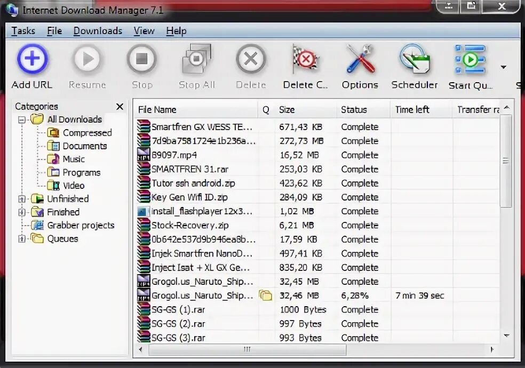
Task: Click the vertical scrollbar down arrow
Action: point(506,335)
